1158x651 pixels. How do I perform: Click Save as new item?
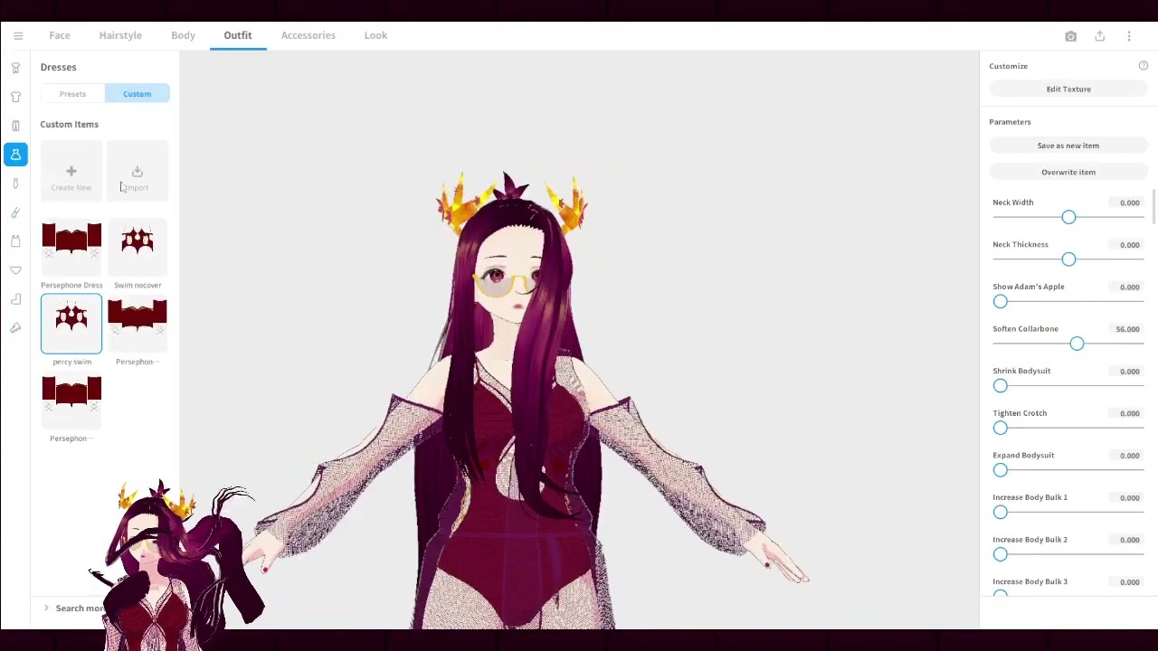tap(1068, 146)
